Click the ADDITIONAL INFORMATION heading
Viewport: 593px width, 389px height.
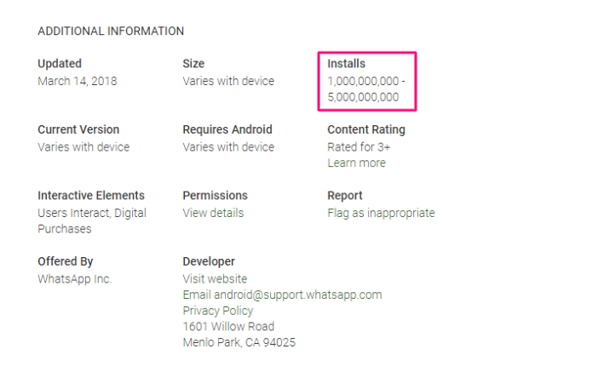coord(111,31)
